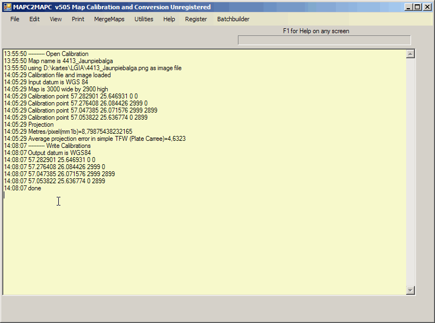Click 'Output datum is WGS84' line
Viewport: 435px width, 323px height.
[x=47, y=153]
